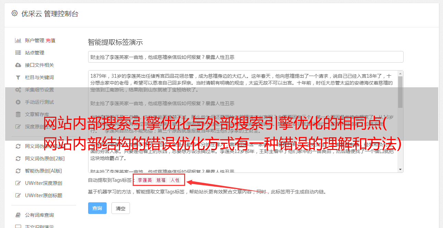Screen dimensions: 443x228
Task: Click the refresh icon beside 同义词伪原创[2版]
Action: pyautogui.click(x=18, y=159)
